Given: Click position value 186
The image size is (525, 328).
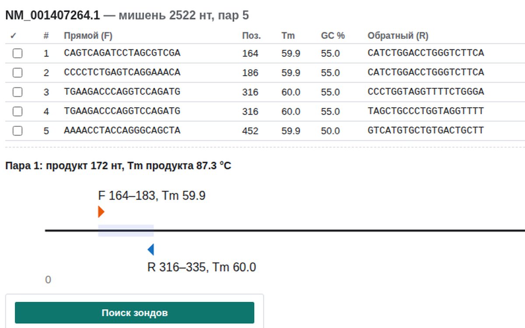Looking at the screenshot, I should coord(250,73).
